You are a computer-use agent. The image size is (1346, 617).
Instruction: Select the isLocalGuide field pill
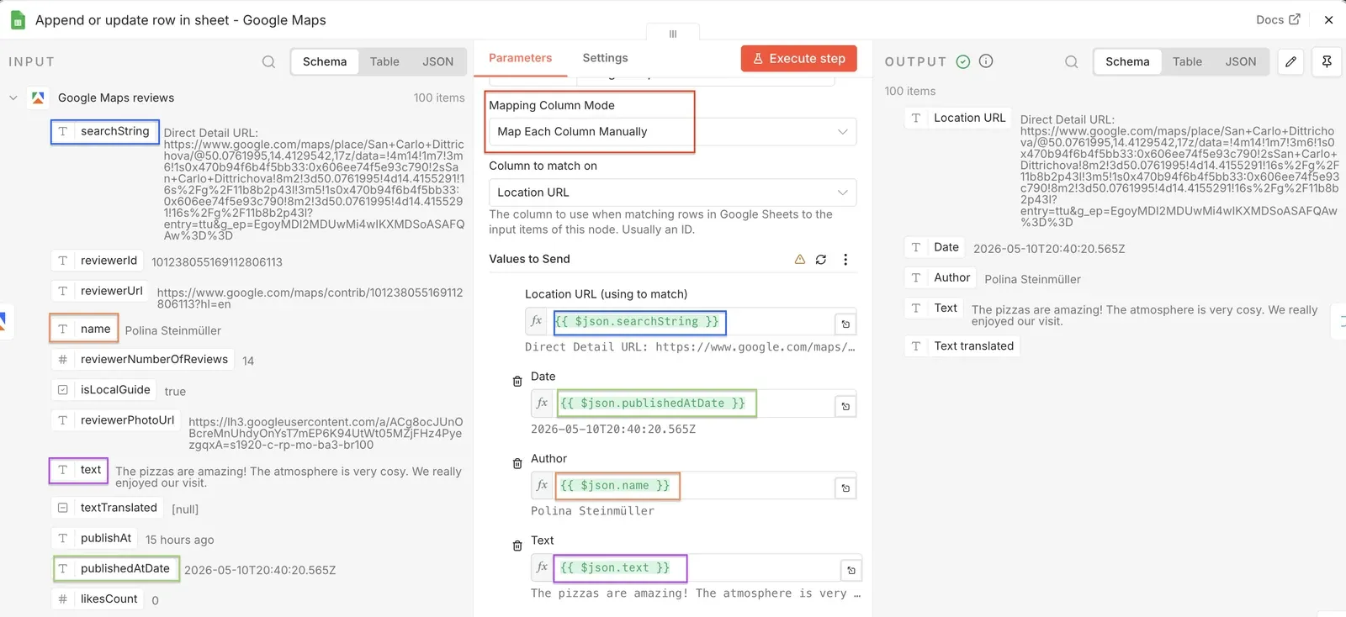pyautogui.click(x=104, y=389)
